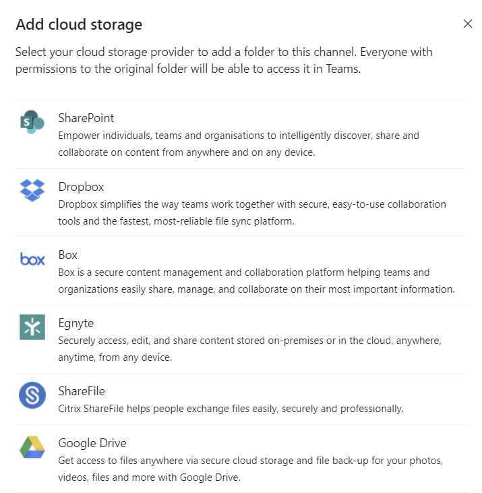Click the 'Box is a secure content' description
This screenshot has width=482, height=493.
click(256, 281)
